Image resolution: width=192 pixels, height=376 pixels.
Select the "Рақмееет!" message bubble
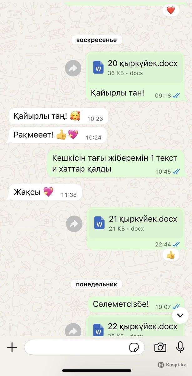(x=58, y=135)
